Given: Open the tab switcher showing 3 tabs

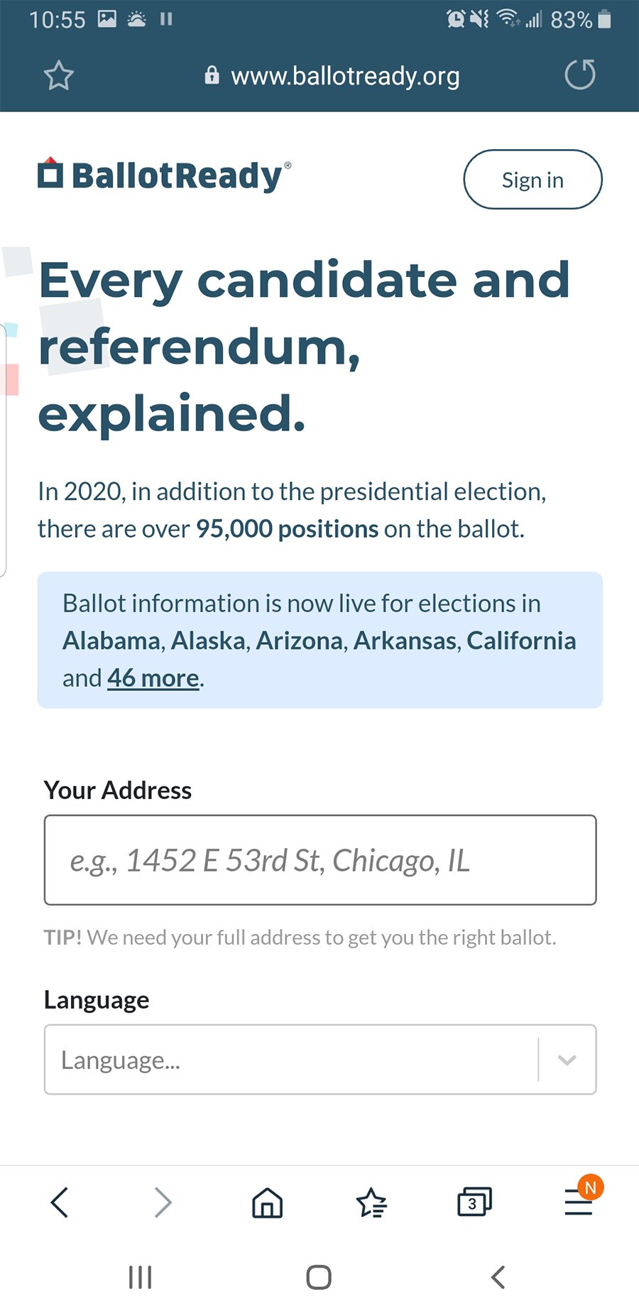Looking at the screenshot, I should tap(474, 1202).
